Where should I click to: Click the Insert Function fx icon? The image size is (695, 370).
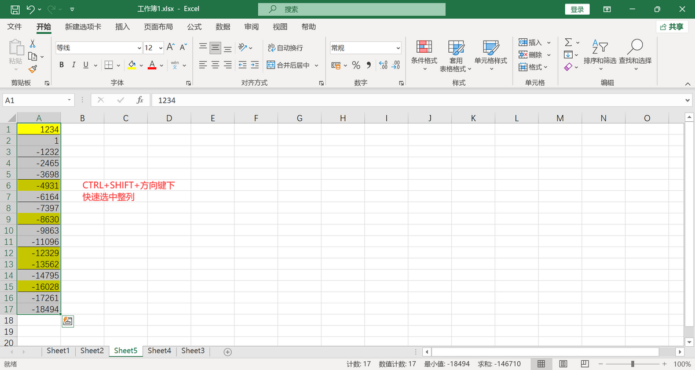tap(140, 100)
